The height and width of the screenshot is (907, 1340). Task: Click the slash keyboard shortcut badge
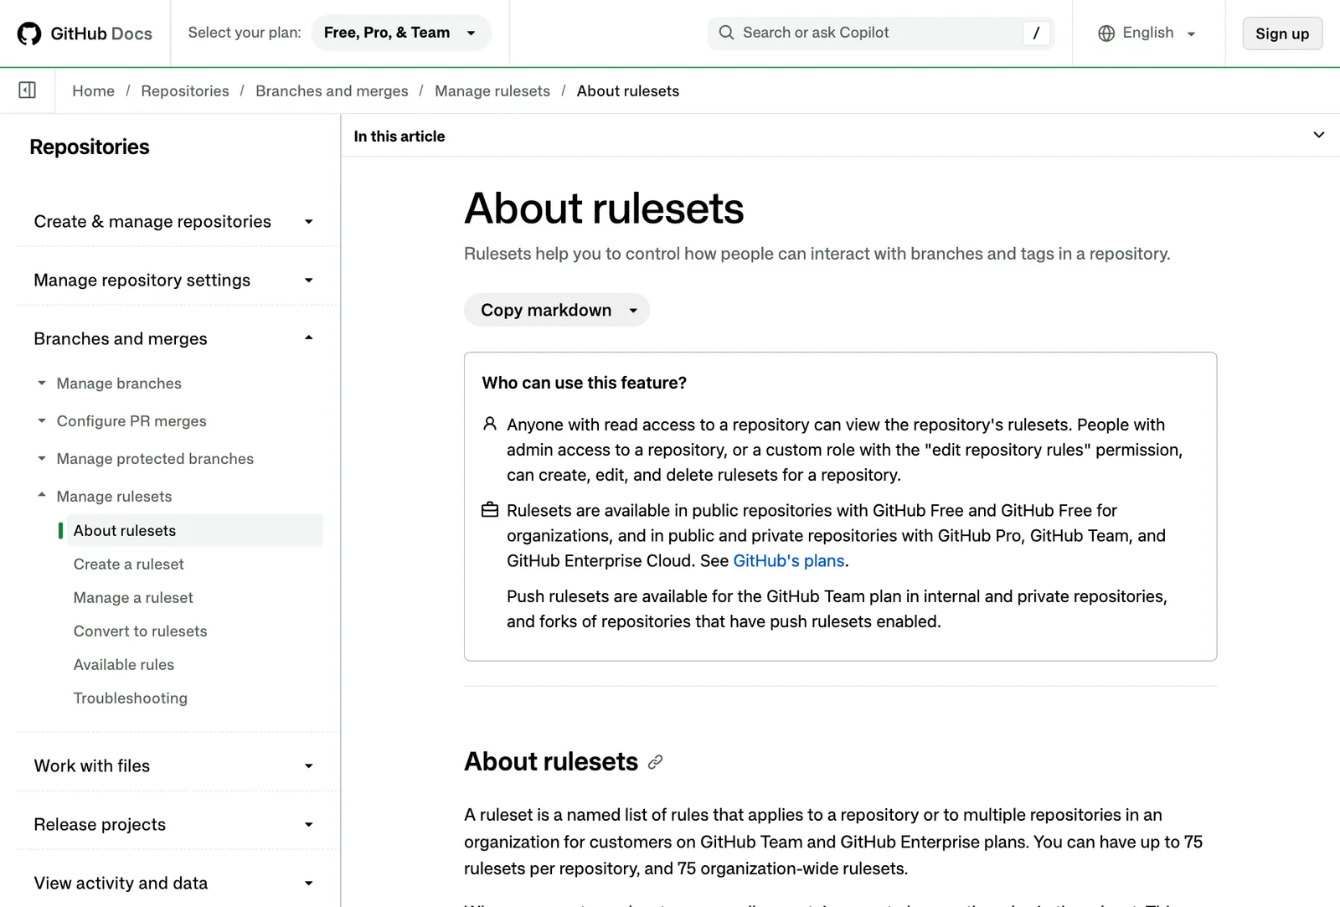click(1036, 33)
